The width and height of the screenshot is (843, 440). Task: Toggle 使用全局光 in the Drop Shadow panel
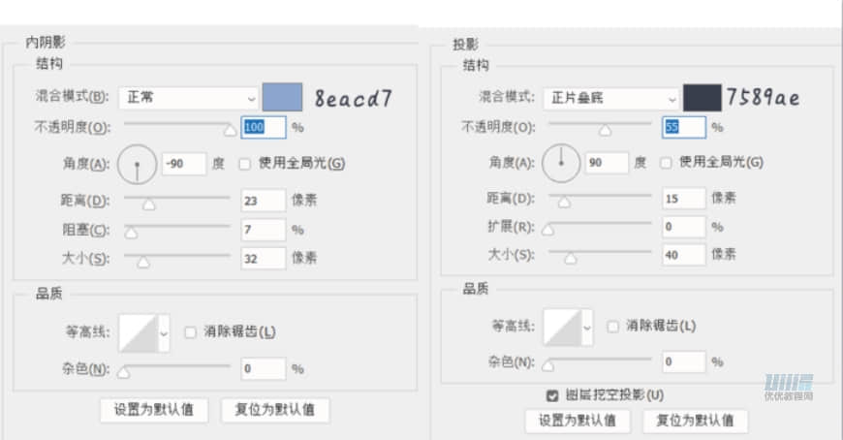[667, 163]
